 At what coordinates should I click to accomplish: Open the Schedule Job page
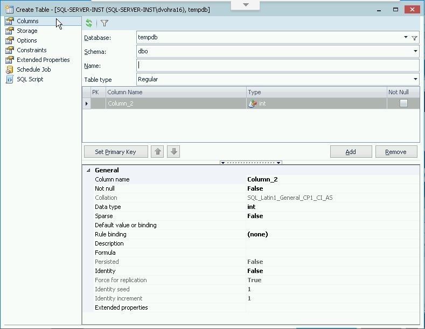tap(33, 69)
